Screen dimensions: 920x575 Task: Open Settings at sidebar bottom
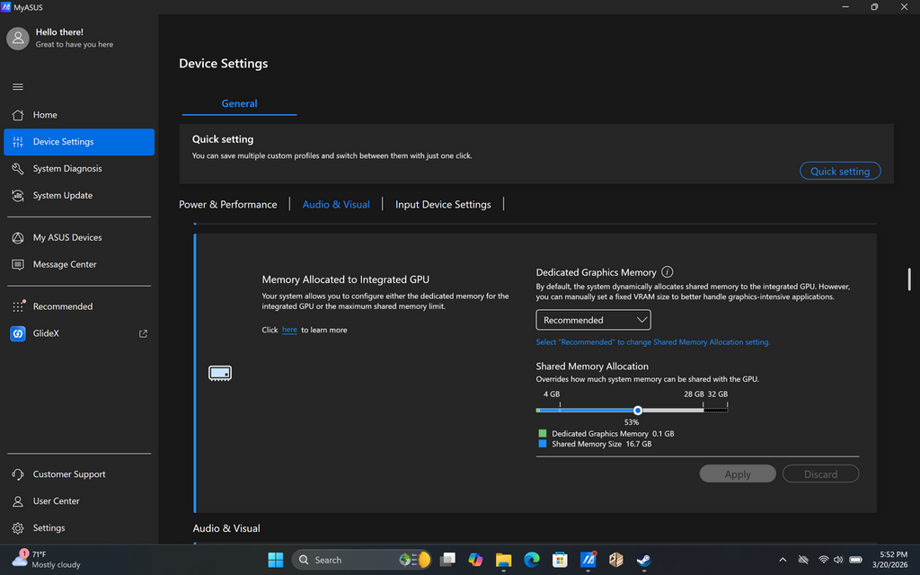pos(49,528)
